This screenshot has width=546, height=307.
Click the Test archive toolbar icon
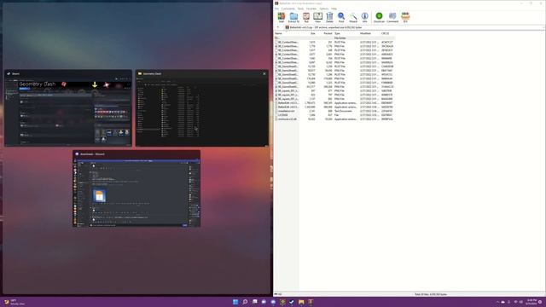[x=306, y=17]
